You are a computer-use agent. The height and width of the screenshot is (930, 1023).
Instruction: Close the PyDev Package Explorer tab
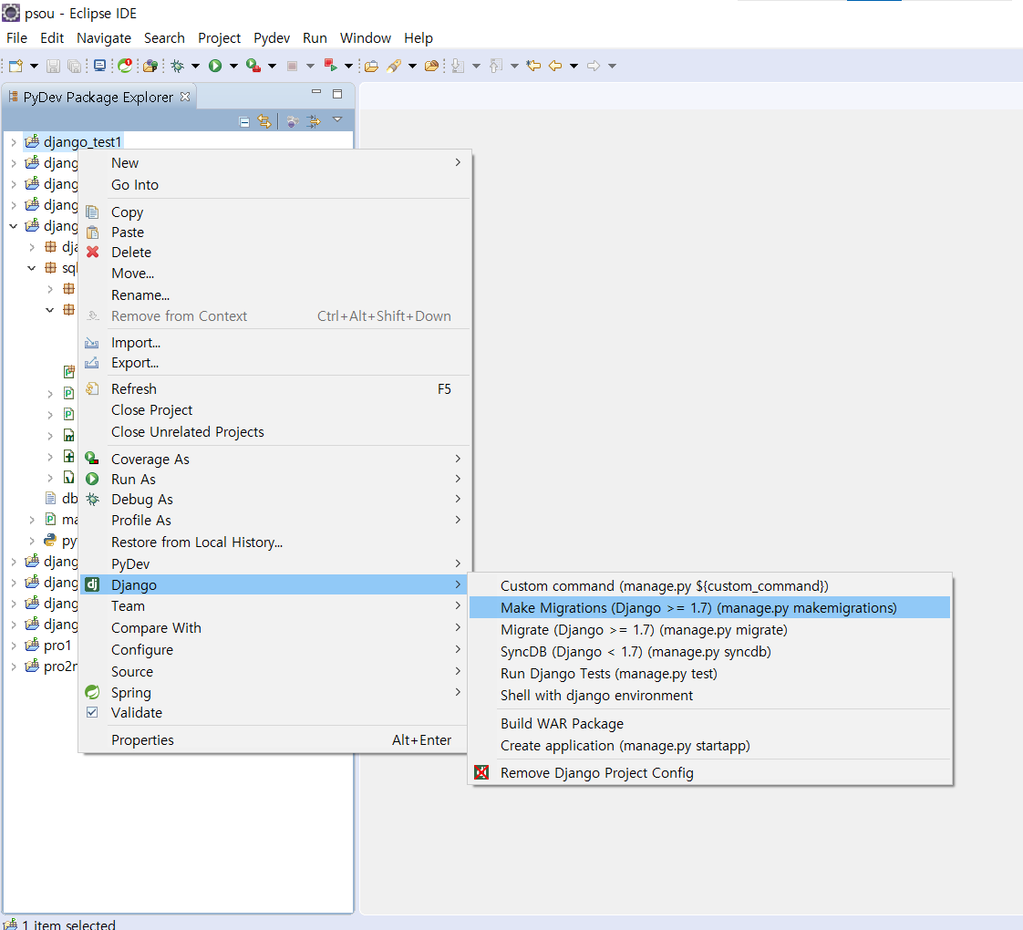point(185,97)
